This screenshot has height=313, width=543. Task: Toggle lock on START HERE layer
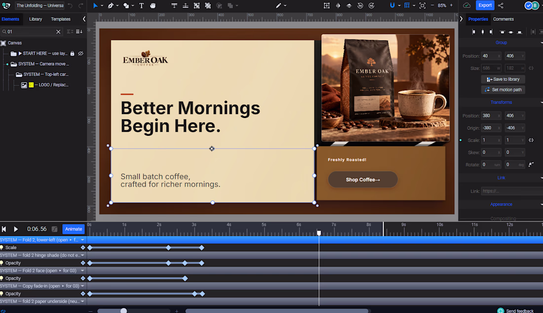[x=73, y=53]
